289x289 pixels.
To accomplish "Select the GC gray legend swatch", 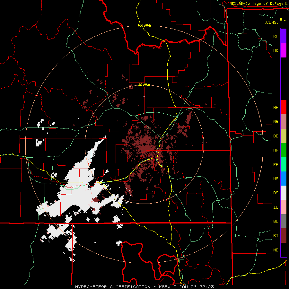I will tap(284, 221).
